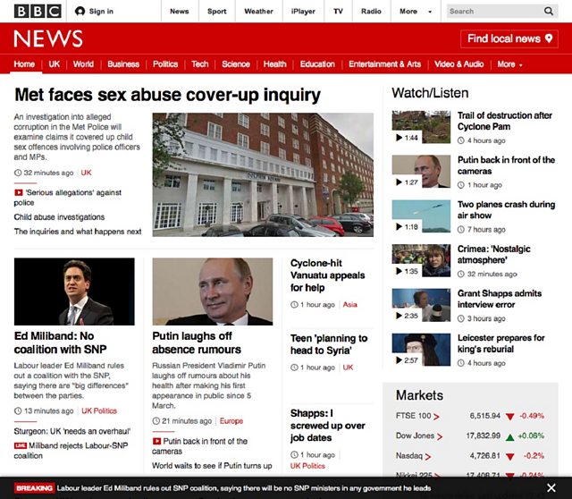Select the Politics tab in the red bar
Image resolution: width=572 pixels, height=499 pixels.
(x=165, y=64)
